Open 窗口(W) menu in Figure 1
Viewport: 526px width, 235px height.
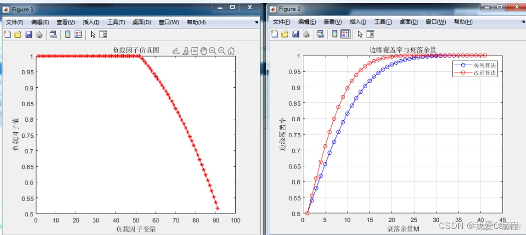(x=169, y=23)
